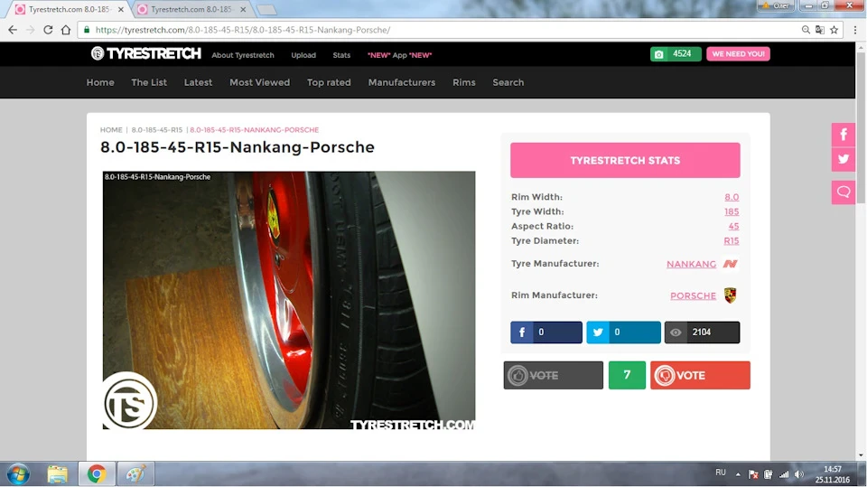Open Search navigation item
This screenshot has height=487, width=867.
(x=508, y=82)
